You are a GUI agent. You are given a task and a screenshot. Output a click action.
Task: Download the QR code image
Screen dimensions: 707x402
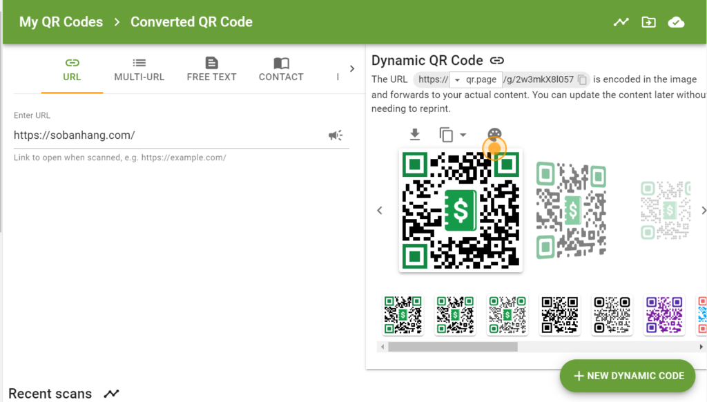[415, 134]
